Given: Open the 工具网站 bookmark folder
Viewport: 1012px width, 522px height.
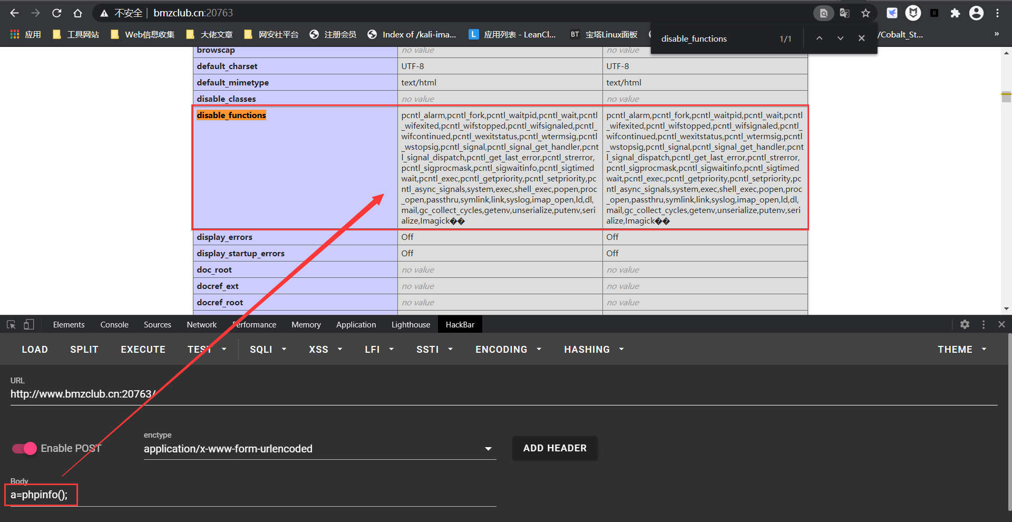Looking at the screenshot, I should point(76,34).
